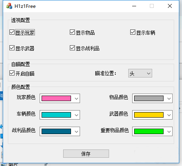The image size is (182, 166).
Task: Click the 自瞄配置 group title
Action: pyautogui.click(x=20, y=65)
